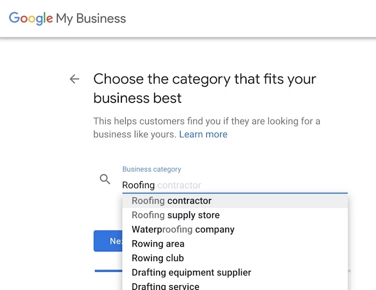Click the magnifying glass search icon
Viewport: 376px width, 290px height.
(x=105, y=179)
